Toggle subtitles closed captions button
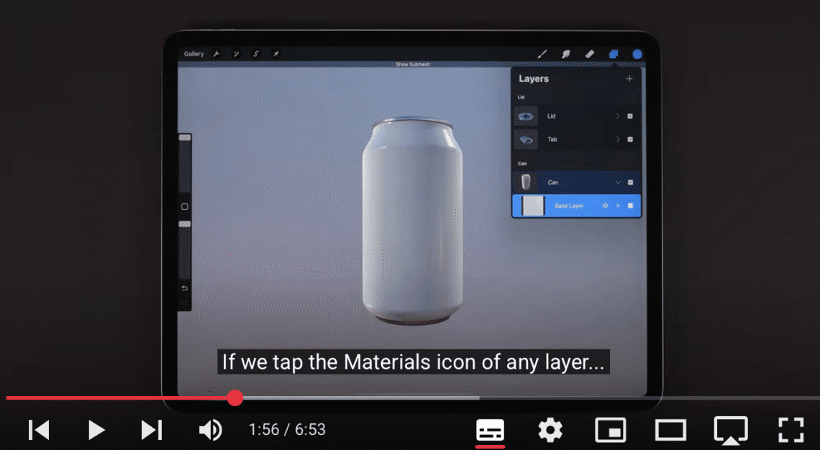 tap(490, 431)
